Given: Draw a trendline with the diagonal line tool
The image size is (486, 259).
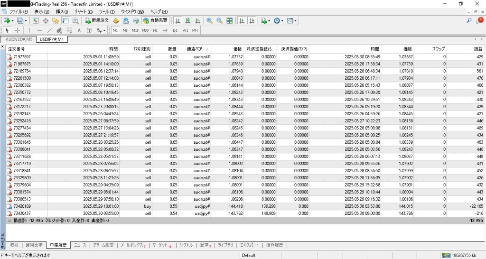Looking at the screenshot, I should point(49,30).
